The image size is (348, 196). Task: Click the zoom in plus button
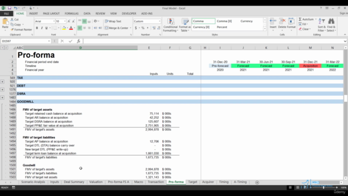tap(337, 187)
